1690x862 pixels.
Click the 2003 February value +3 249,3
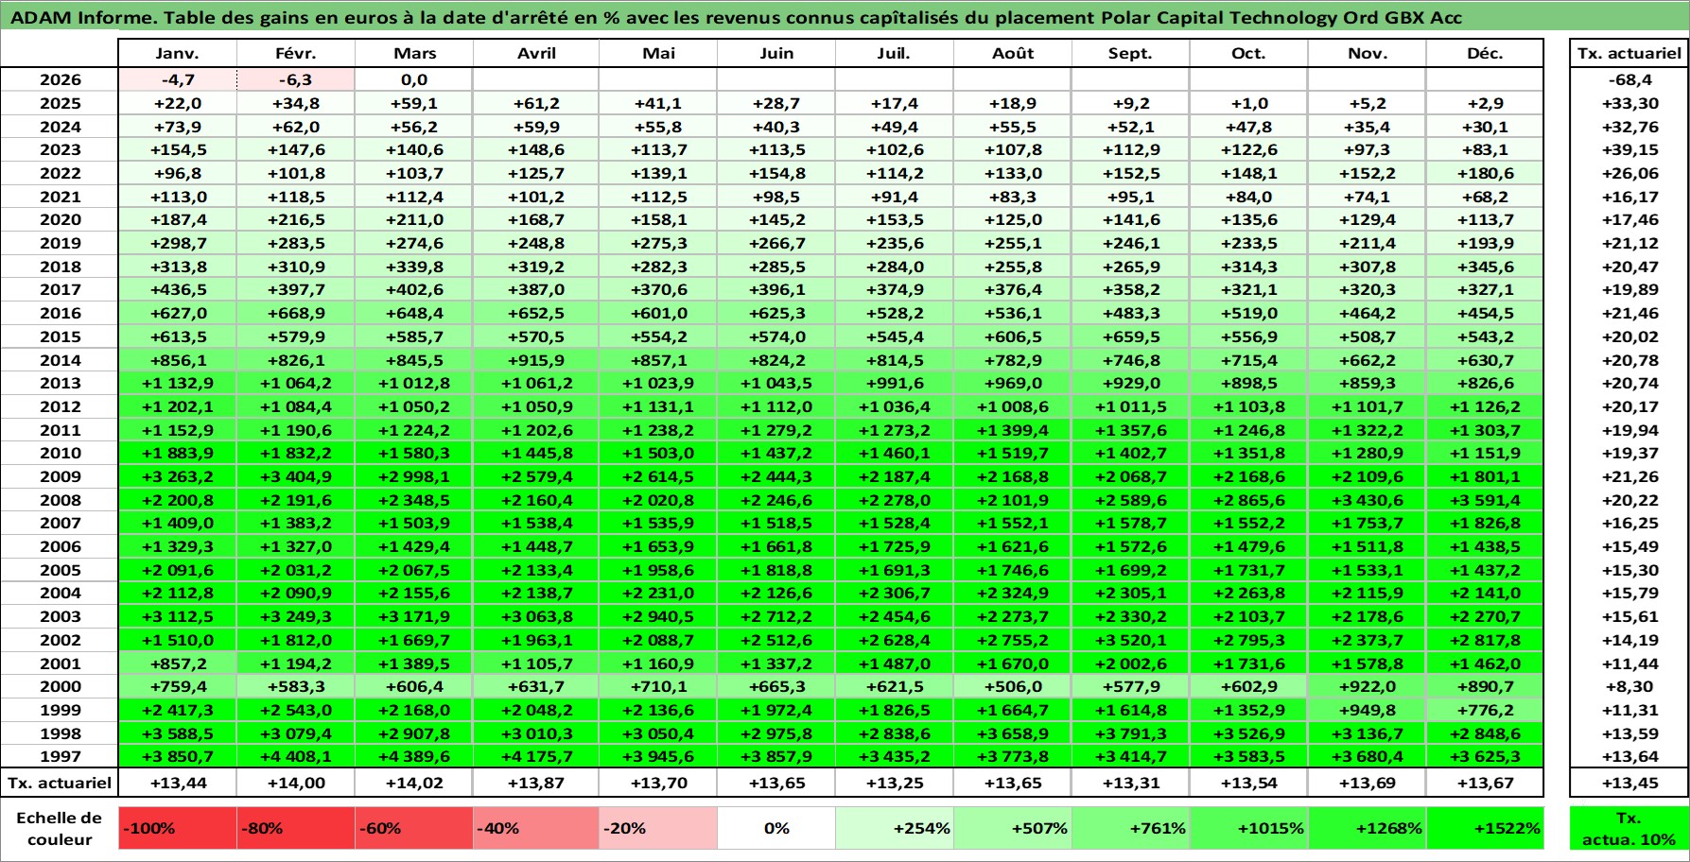296,616
